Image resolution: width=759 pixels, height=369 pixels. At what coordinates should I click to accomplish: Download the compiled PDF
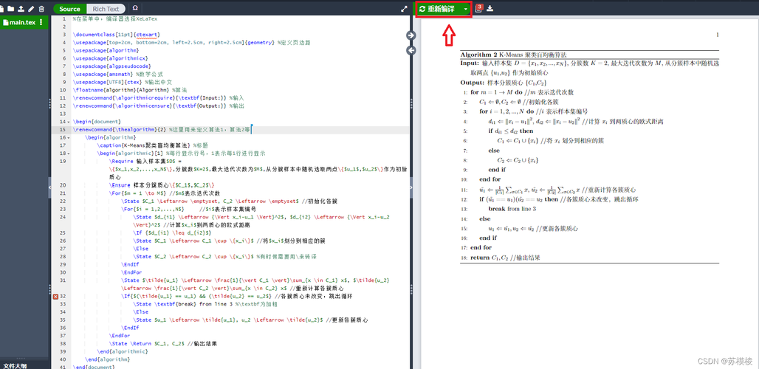pyautogui.click(x=490, y=9)
